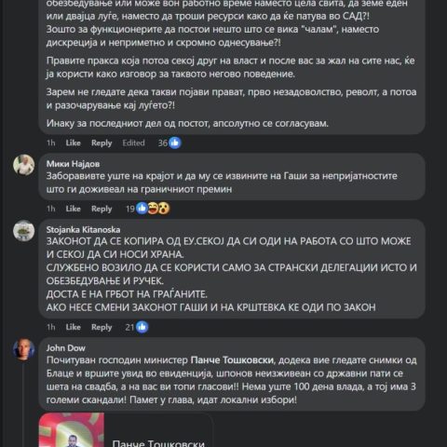
Task: Click the laughing emoji reaction on Мики Најдов's comment
Action: click(153, 209)
